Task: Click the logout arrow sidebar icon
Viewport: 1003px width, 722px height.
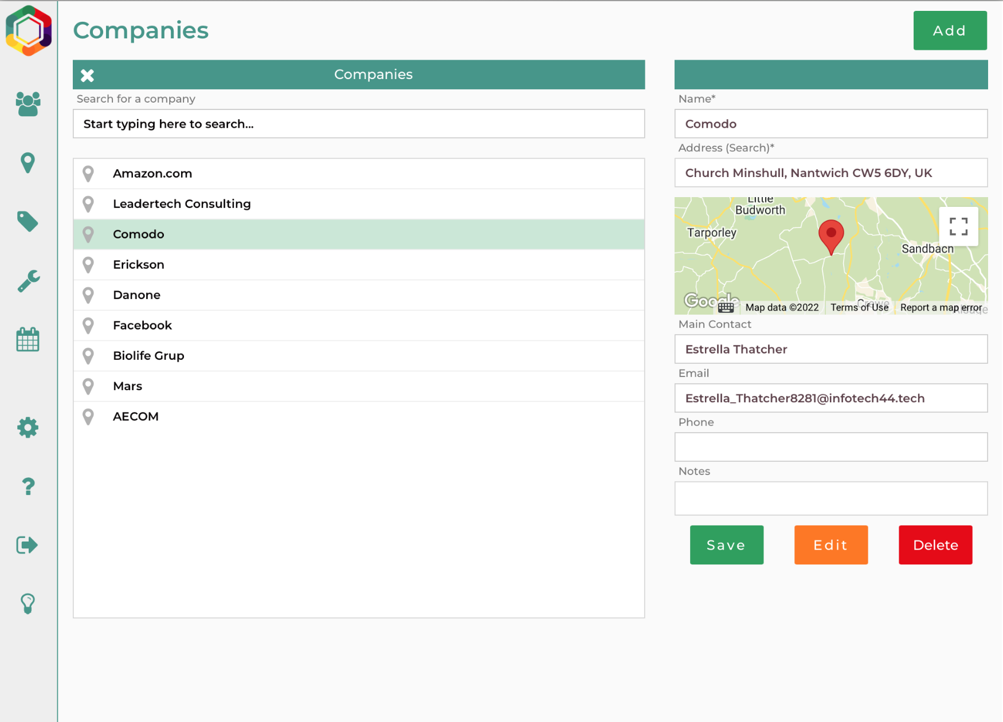Action: (x=27, y=545)
